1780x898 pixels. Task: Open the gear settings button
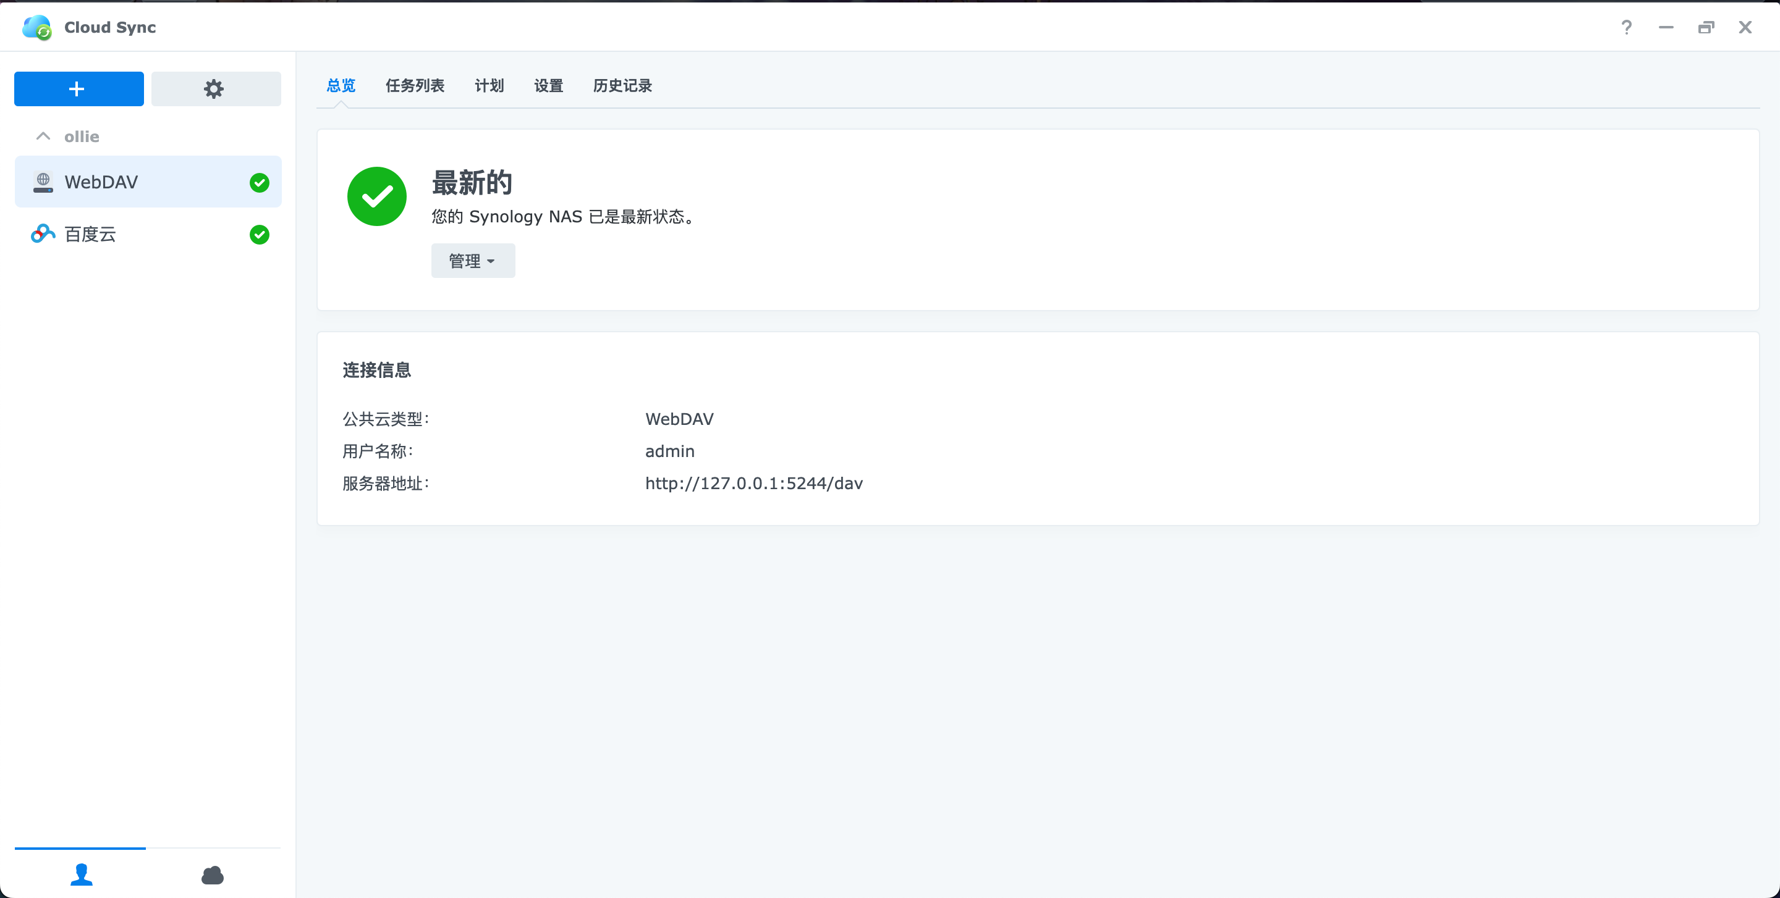point(216,88)
